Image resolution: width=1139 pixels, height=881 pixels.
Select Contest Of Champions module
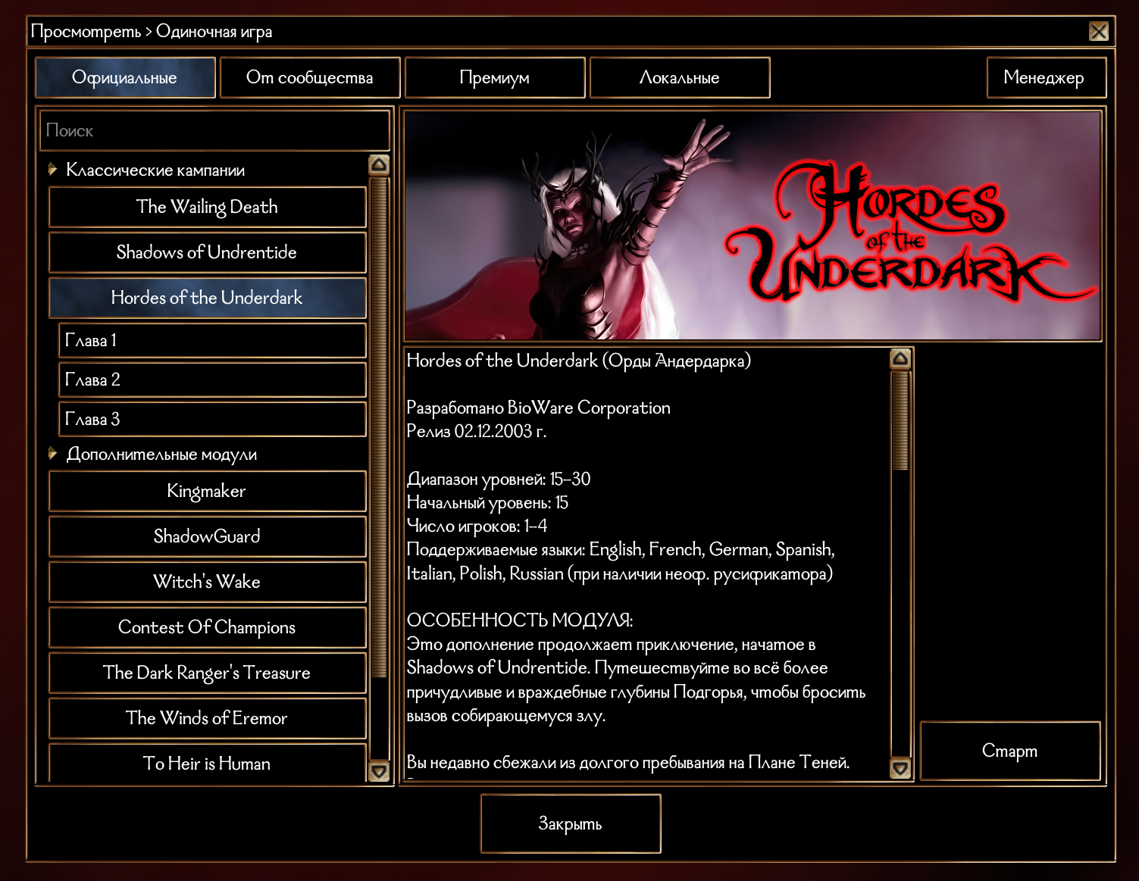point(207,627)
